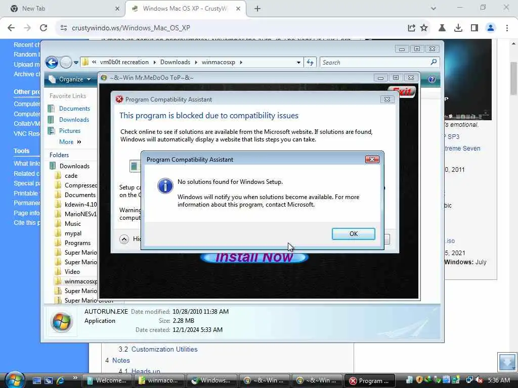Screen dimensions: 518x388
Task: Close the front Program Compatibility Assistant dialog
Action: coord(372,159)
